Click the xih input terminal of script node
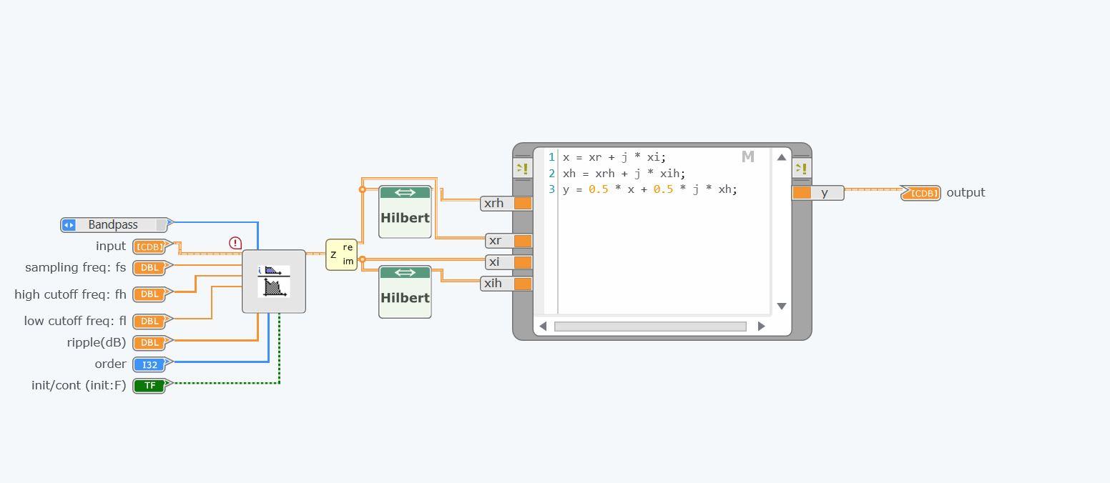The image size is (1110, 483). pyautogui.click(x=506, y=284)
